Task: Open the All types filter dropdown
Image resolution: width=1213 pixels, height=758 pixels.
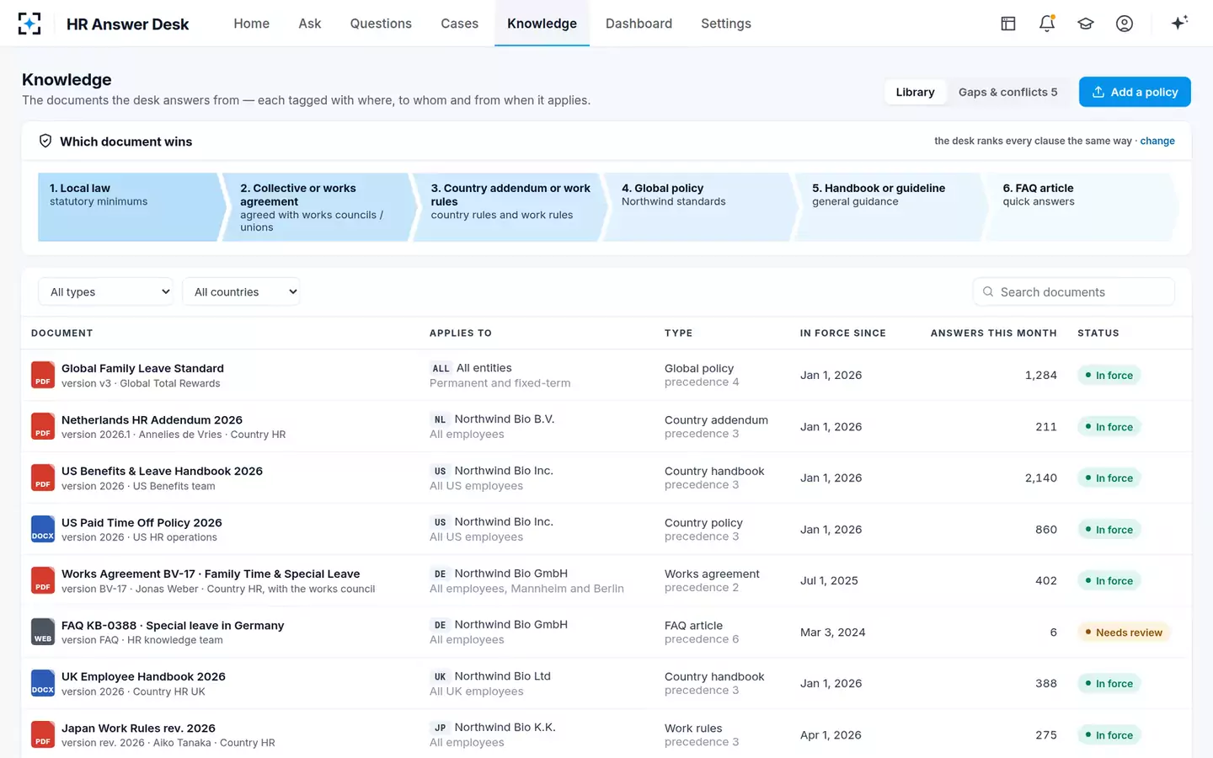Action: [x=106, y=291]
